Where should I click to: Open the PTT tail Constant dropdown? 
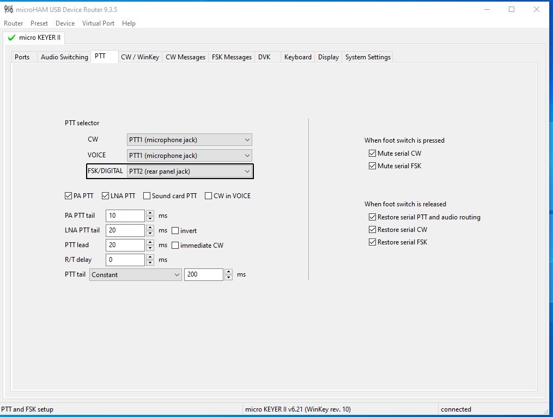[x=136, y=274]
